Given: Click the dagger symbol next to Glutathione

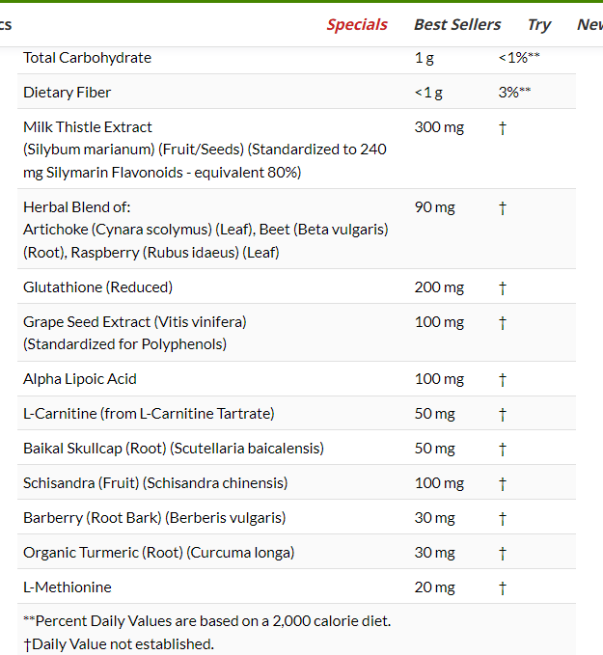Looking at the screenshot, I should (x=503, y=287).
